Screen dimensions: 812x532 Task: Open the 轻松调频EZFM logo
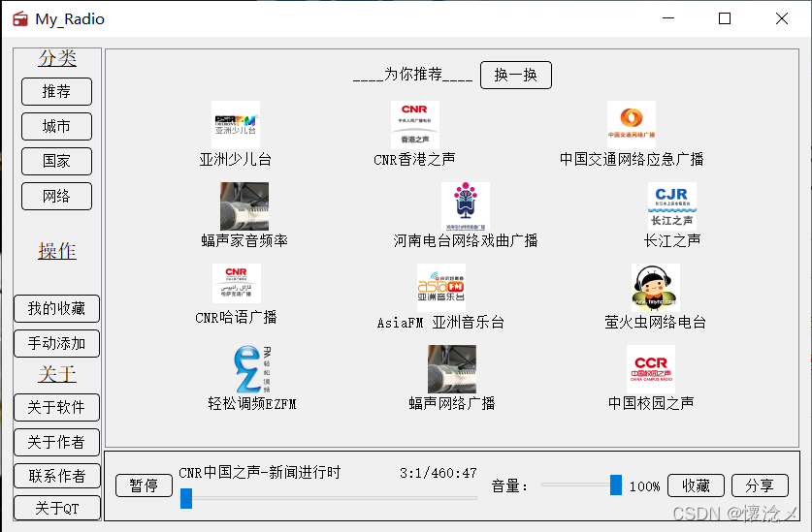coord(252,369)
